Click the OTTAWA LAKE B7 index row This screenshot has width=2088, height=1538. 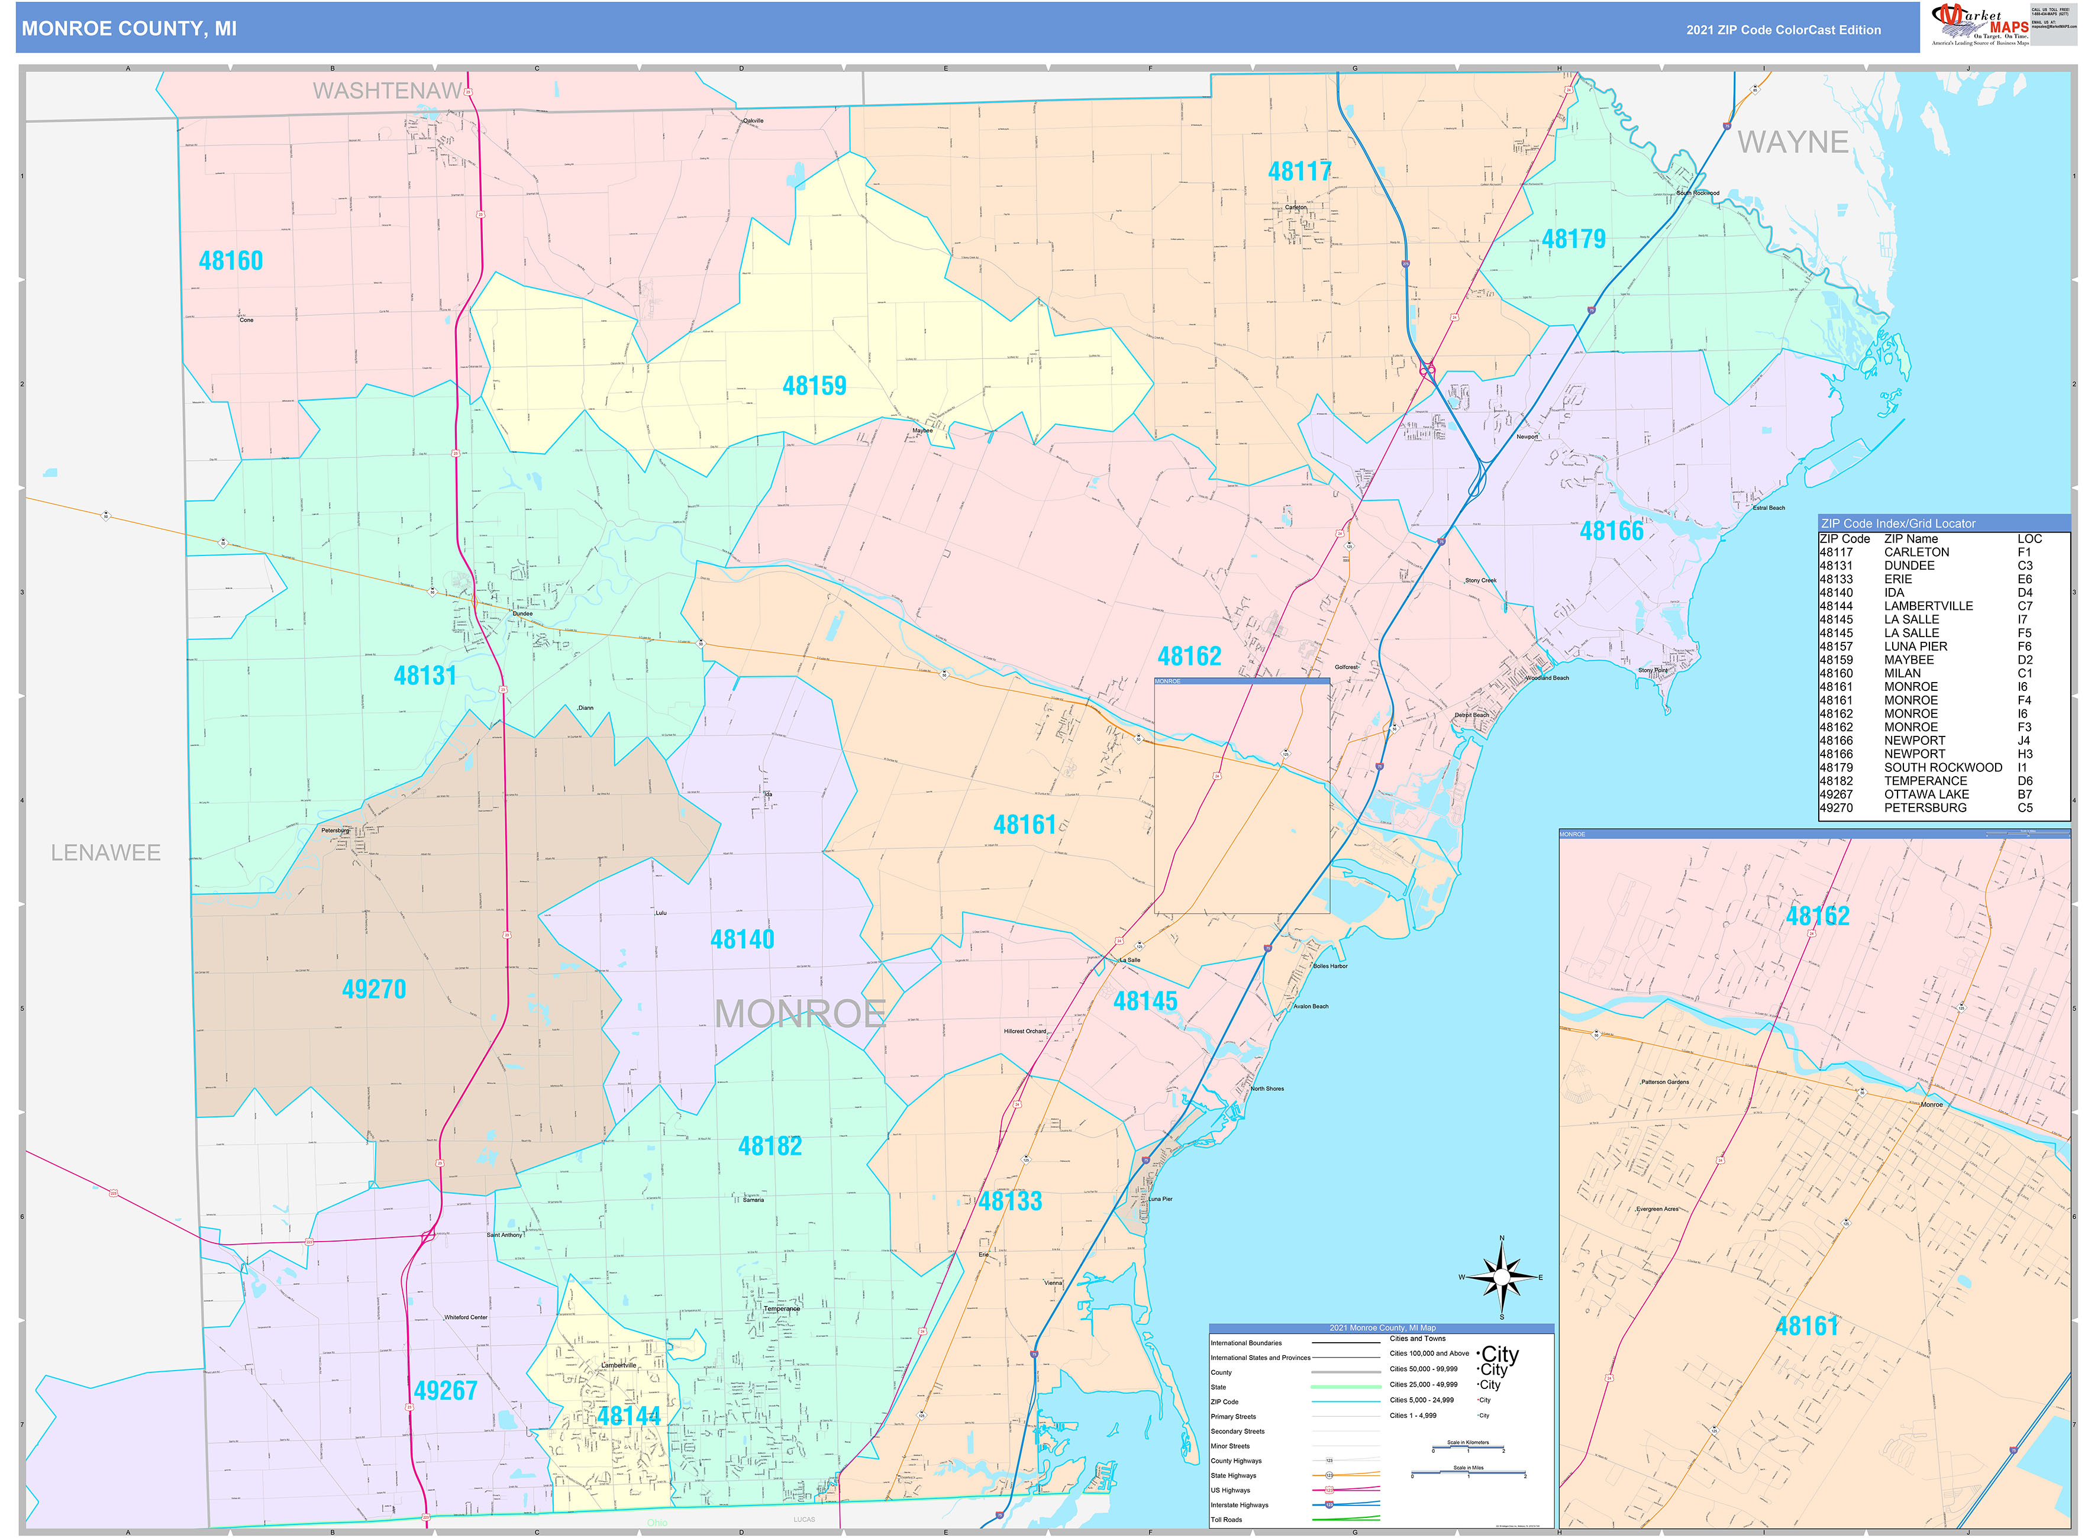coord(1944,794)
